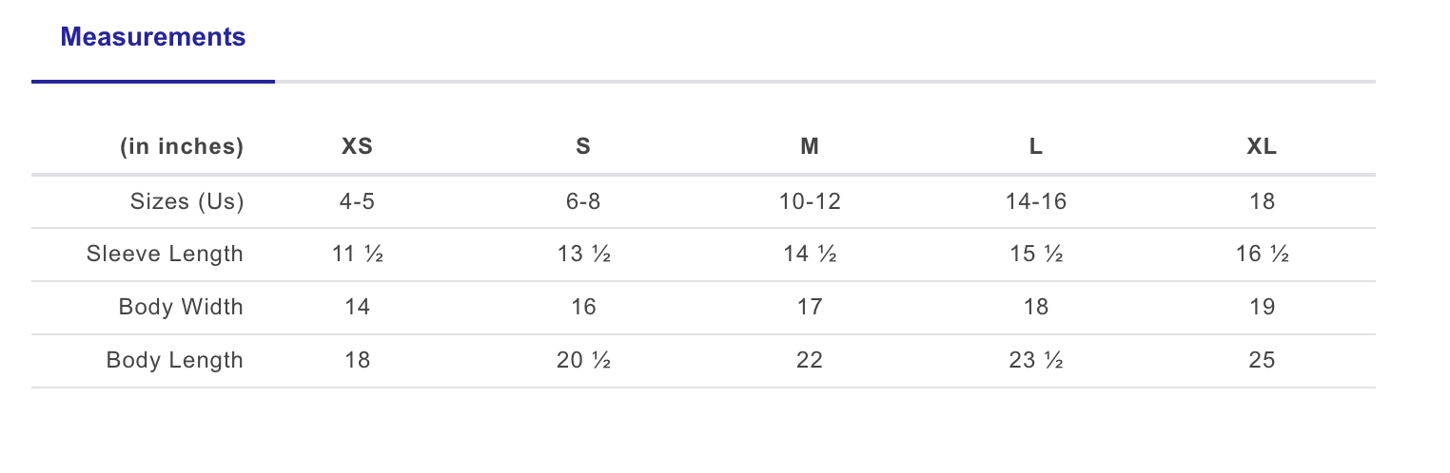
Task: Select the S size column header
Action: coord(583,147)
